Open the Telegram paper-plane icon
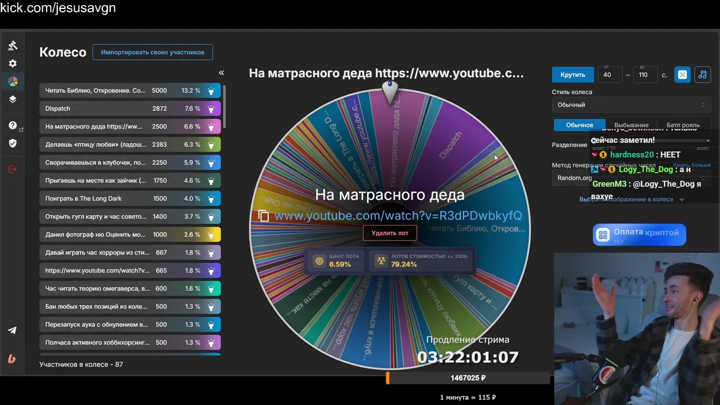Image resolution: width=720 pixels, height=405 pixels. click(12, 330)
